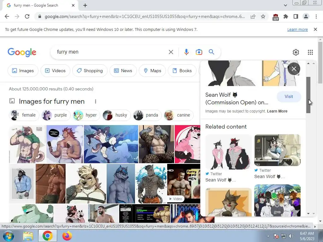Refine images with the panda chip

tap(147, 115)
